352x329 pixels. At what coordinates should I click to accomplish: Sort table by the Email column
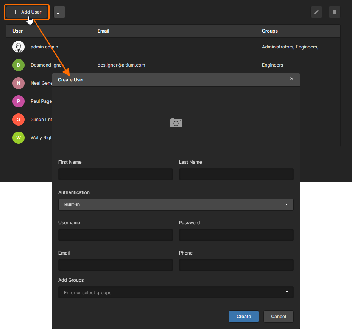pyautogui.click(x=103, y=31)
